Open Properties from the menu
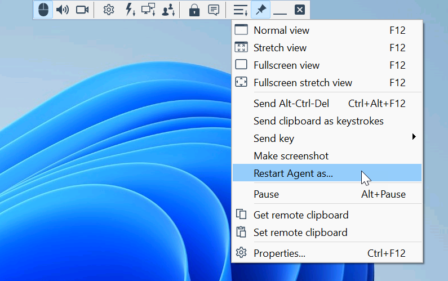This screenshot has width=448, height=281. click(x=280, y=253)
